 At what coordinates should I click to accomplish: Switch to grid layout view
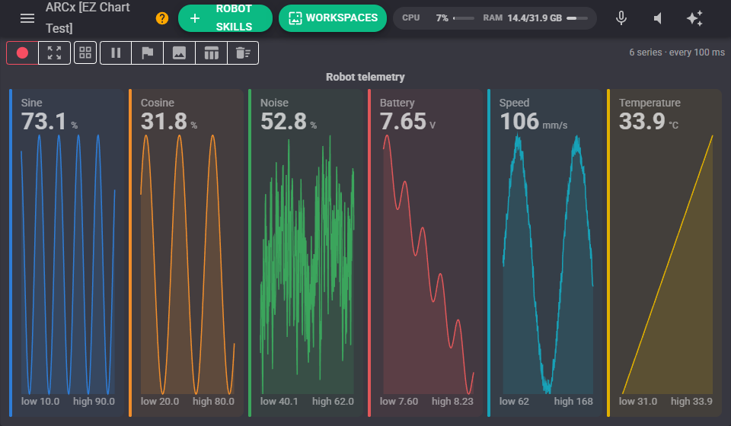(x=85, y=52)
